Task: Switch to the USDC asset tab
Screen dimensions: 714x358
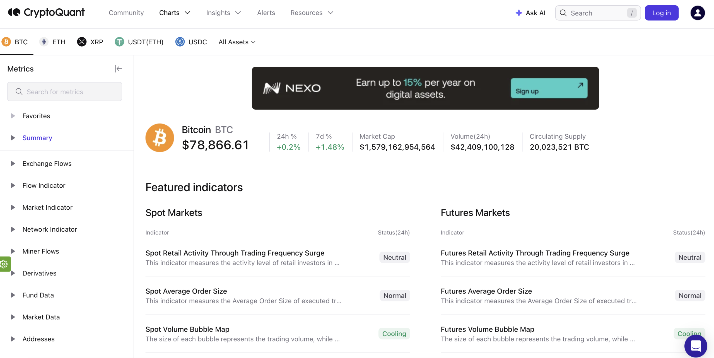Action: click(191, 42)
